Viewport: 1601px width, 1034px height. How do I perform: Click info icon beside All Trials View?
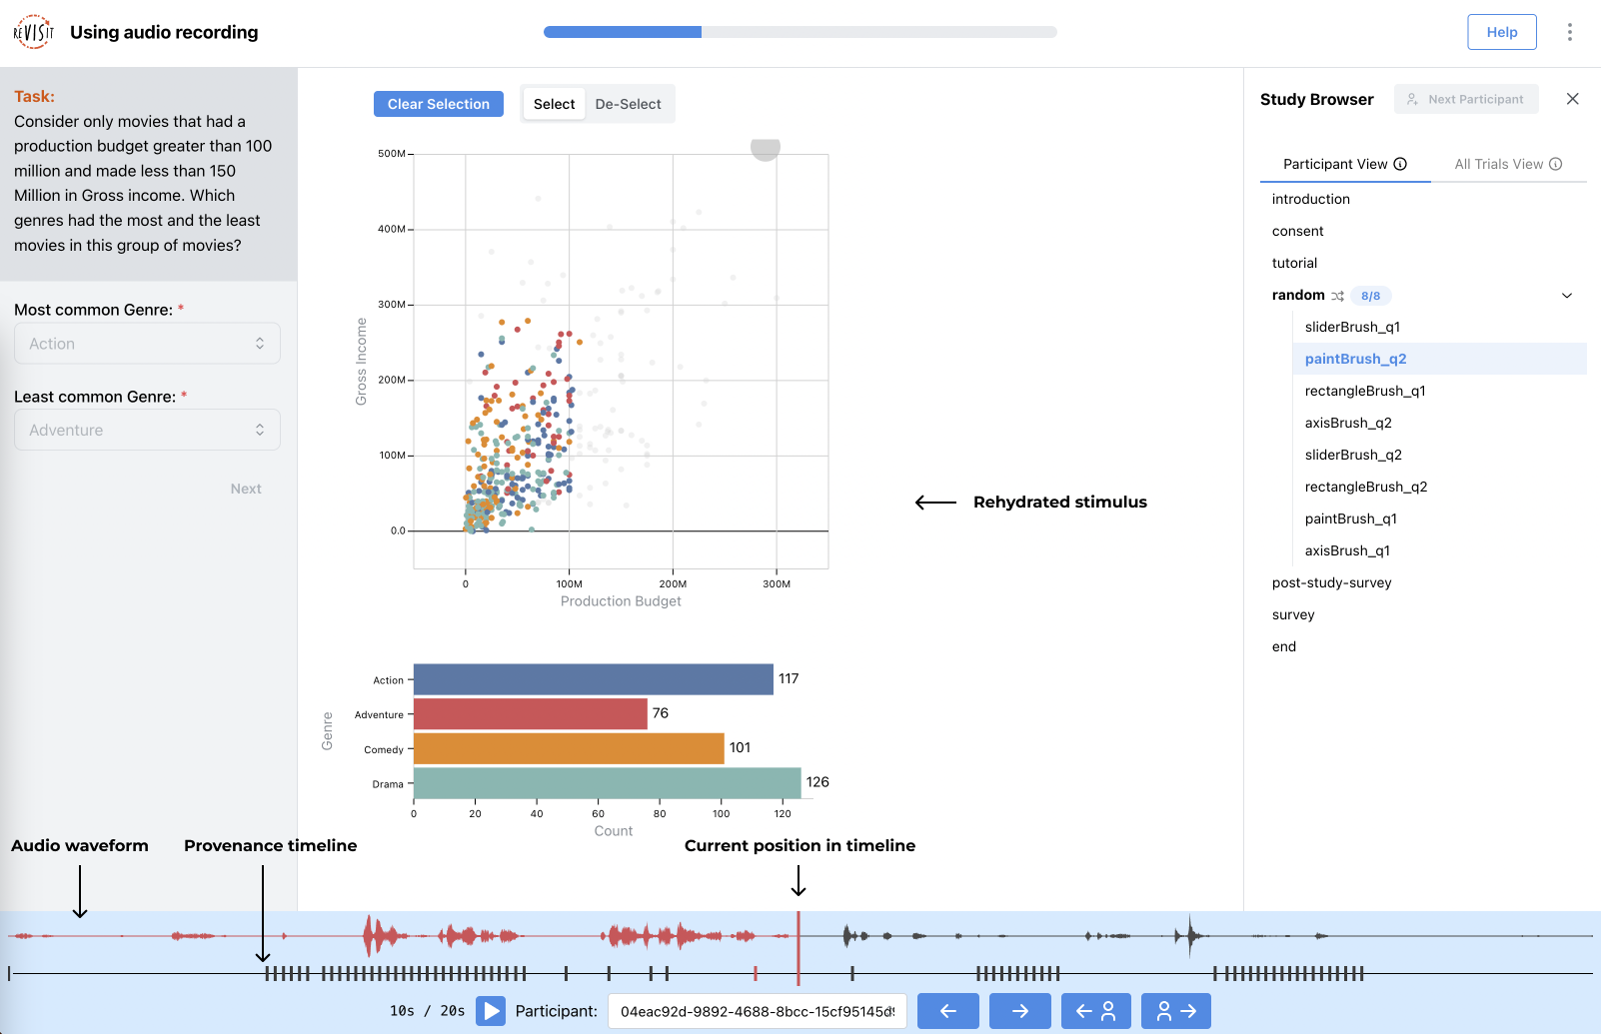(x=1555, y=164)
